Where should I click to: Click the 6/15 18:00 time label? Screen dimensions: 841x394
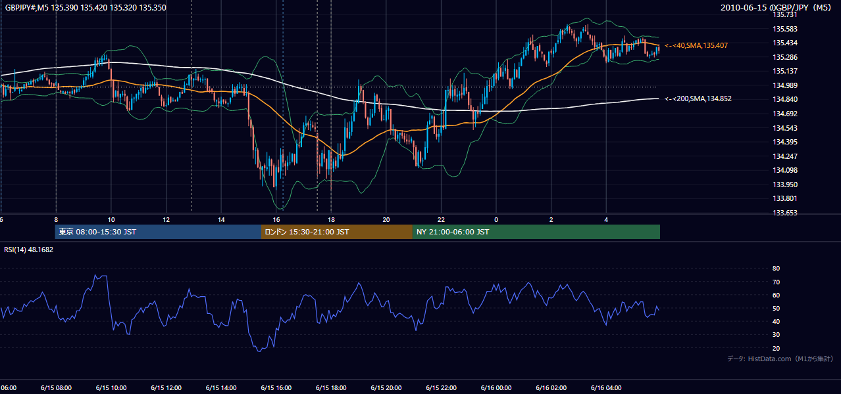coord(331,388)
